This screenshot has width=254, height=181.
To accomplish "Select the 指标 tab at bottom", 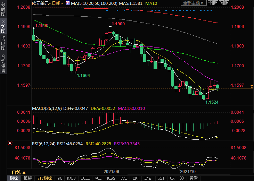I will click(14, 178).
